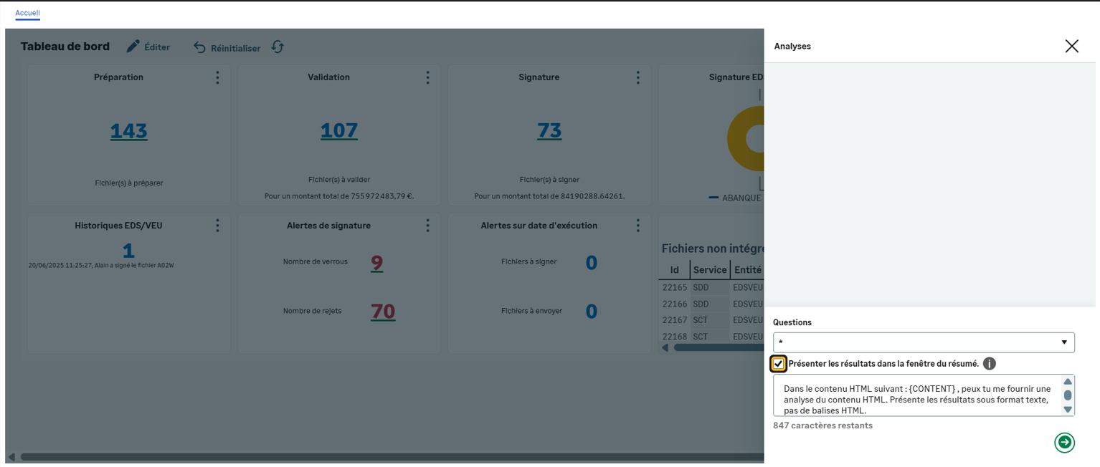Open Alertes sur date d'exécution menu
1100x467 pixels.
pos(638,226)
